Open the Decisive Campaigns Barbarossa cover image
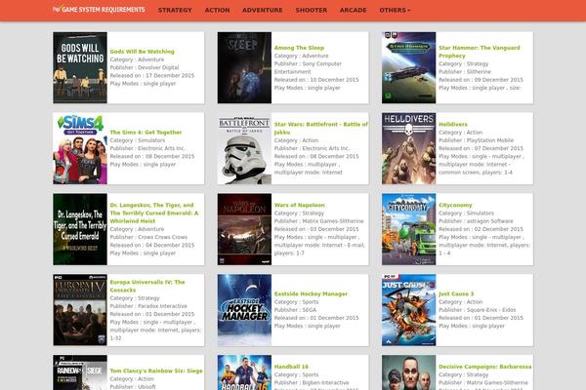 (409, 372)
